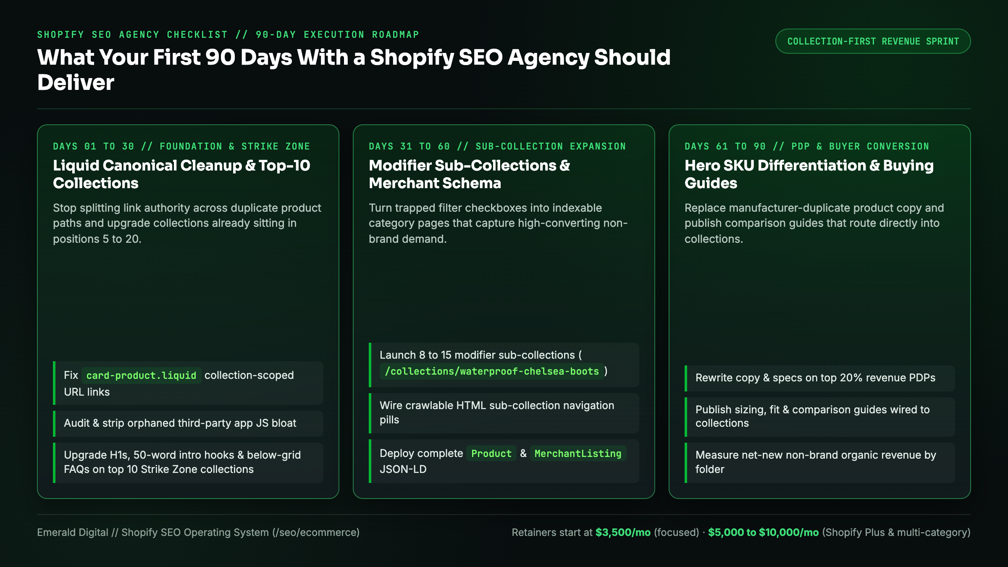Click 'Liquid Canonical Cleanup & Top-10 Collections' heading

pos(181,174)
